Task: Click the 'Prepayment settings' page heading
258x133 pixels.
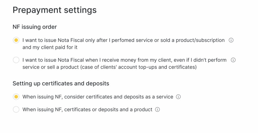Action: [55, 10]
